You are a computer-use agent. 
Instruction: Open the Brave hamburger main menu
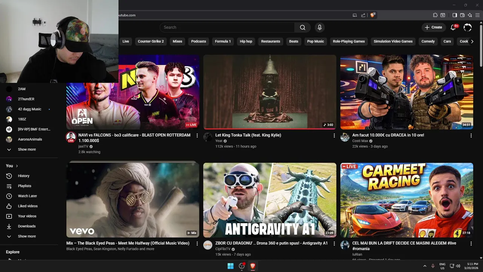click(x=477, y=15)
